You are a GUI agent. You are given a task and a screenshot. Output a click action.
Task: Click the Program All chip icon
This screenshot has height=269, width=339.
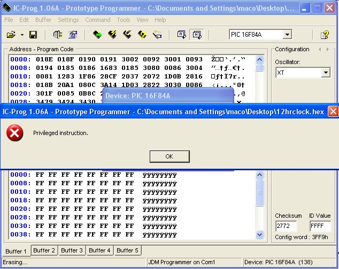pos(112,35)
